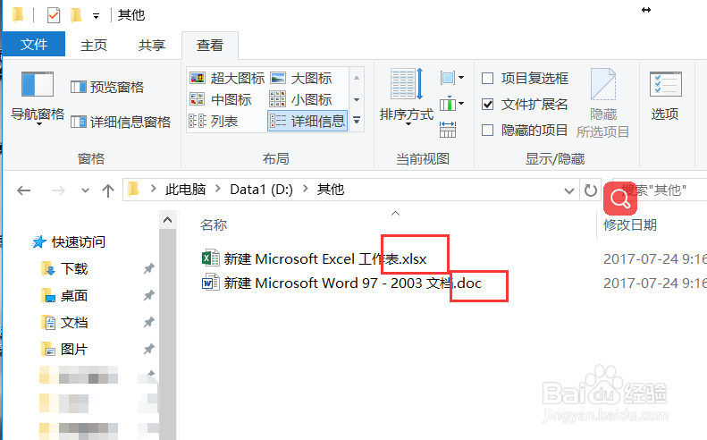707x440 pixels.
Task: Toggle Hidden items (隐藏的项目) checkbox
Action: (525, 131)
